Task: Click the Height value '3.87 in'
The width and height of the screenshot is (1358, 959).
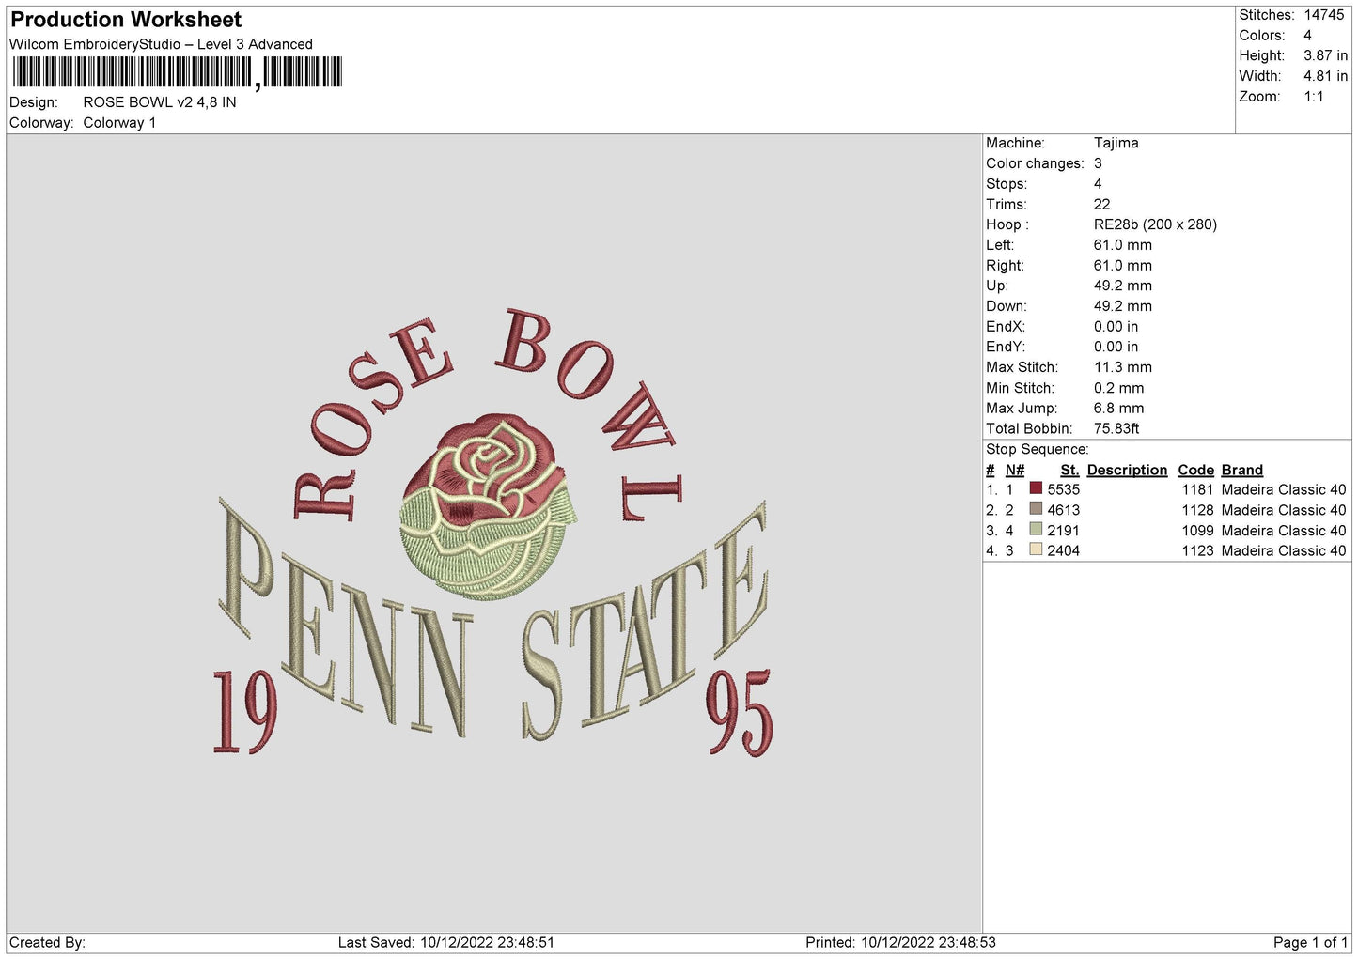Action: click(1325, 56)
